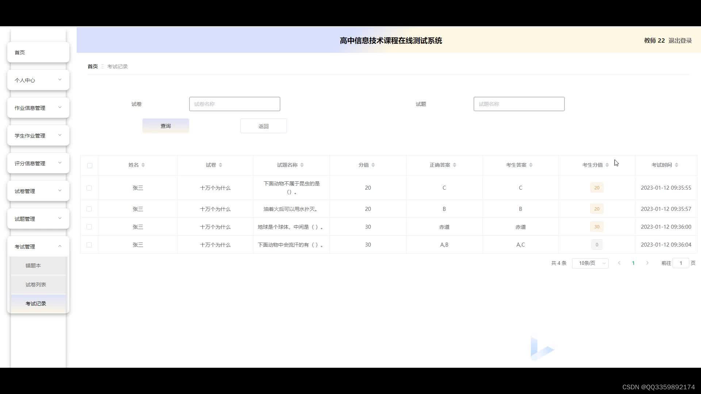The width and height of the screenshot is (701, 394).
Task: Sort table by 分值 column arrows
Action: 373,165
